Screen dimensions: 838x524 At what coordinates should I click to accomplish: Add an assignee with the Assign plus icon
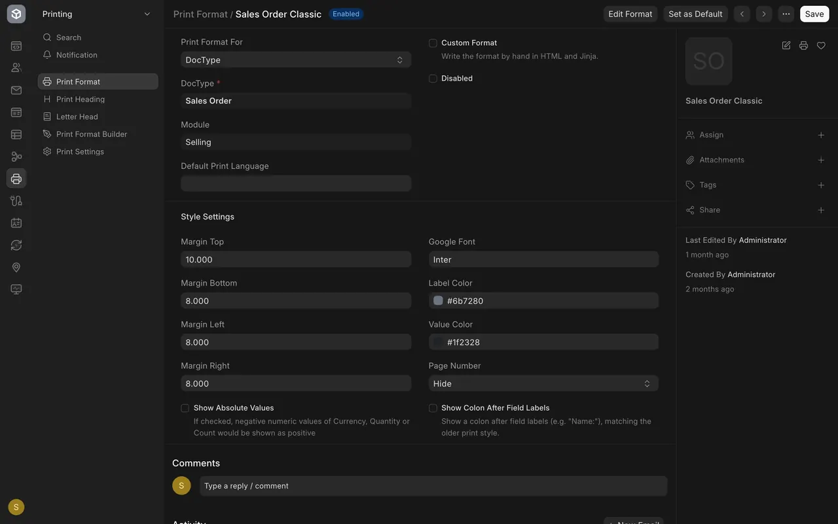coord(821,135)
